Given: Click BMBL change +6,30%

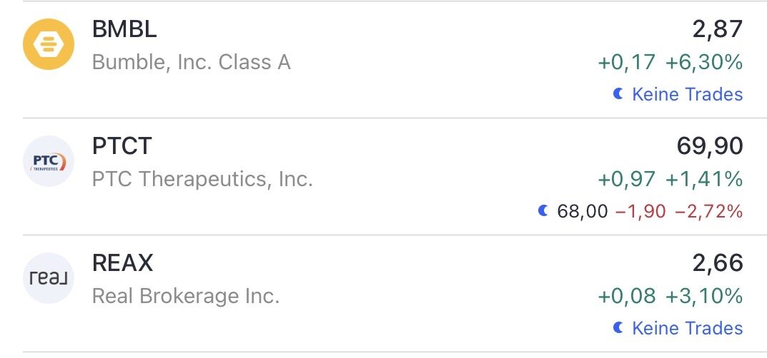Looking at the screenshot, I should point(704,62).
